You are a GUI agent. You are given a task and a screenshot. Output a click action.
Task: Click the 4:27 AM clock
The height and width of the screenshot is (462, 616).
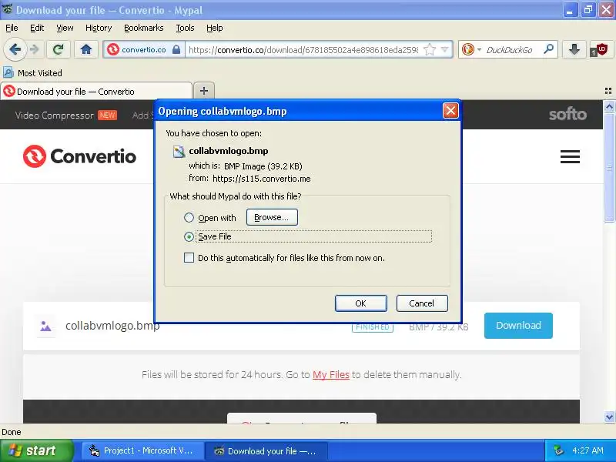pyautogui.click(x=588, y=450)
